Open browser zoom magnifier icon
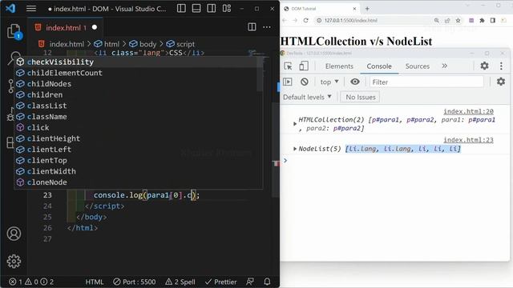Image resolution: width=513 pixels, height=288 pixels. click(x=436, y=20)
